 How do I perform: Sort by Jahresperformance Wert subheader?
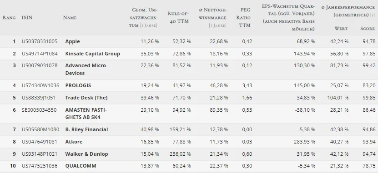341,29
